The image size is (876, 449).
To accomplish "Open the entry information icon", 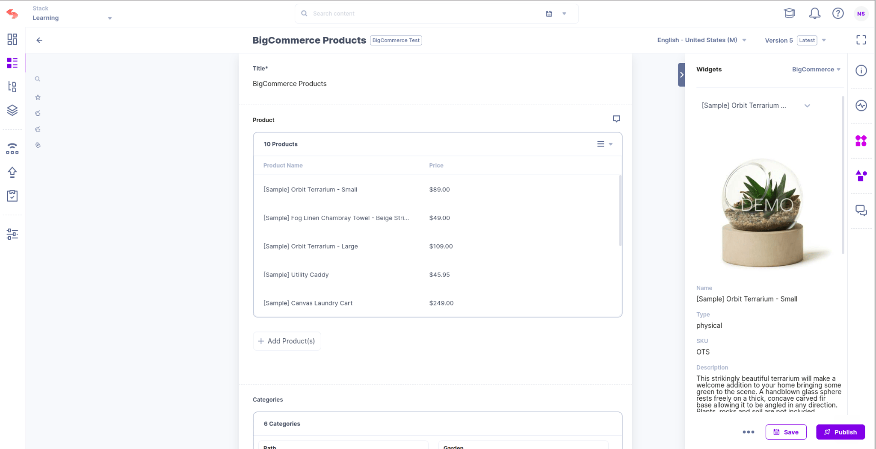I will (861, 70).
